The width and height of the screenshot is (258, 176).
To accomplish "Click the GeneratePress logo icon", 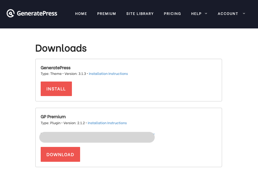I will pyautogui.click(x=10, y=13).
